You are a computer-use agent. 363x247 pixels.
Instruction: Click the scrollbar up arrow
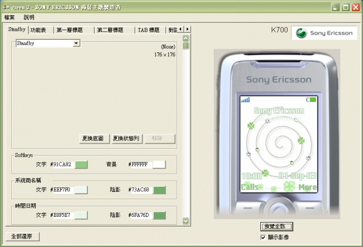pyautogui.click(x=185, y=38)
